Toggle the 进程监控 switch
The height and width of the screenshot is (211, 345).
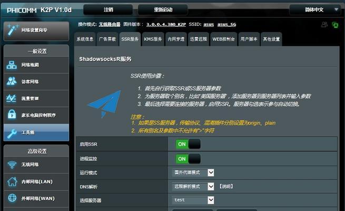tap(188, 159)
